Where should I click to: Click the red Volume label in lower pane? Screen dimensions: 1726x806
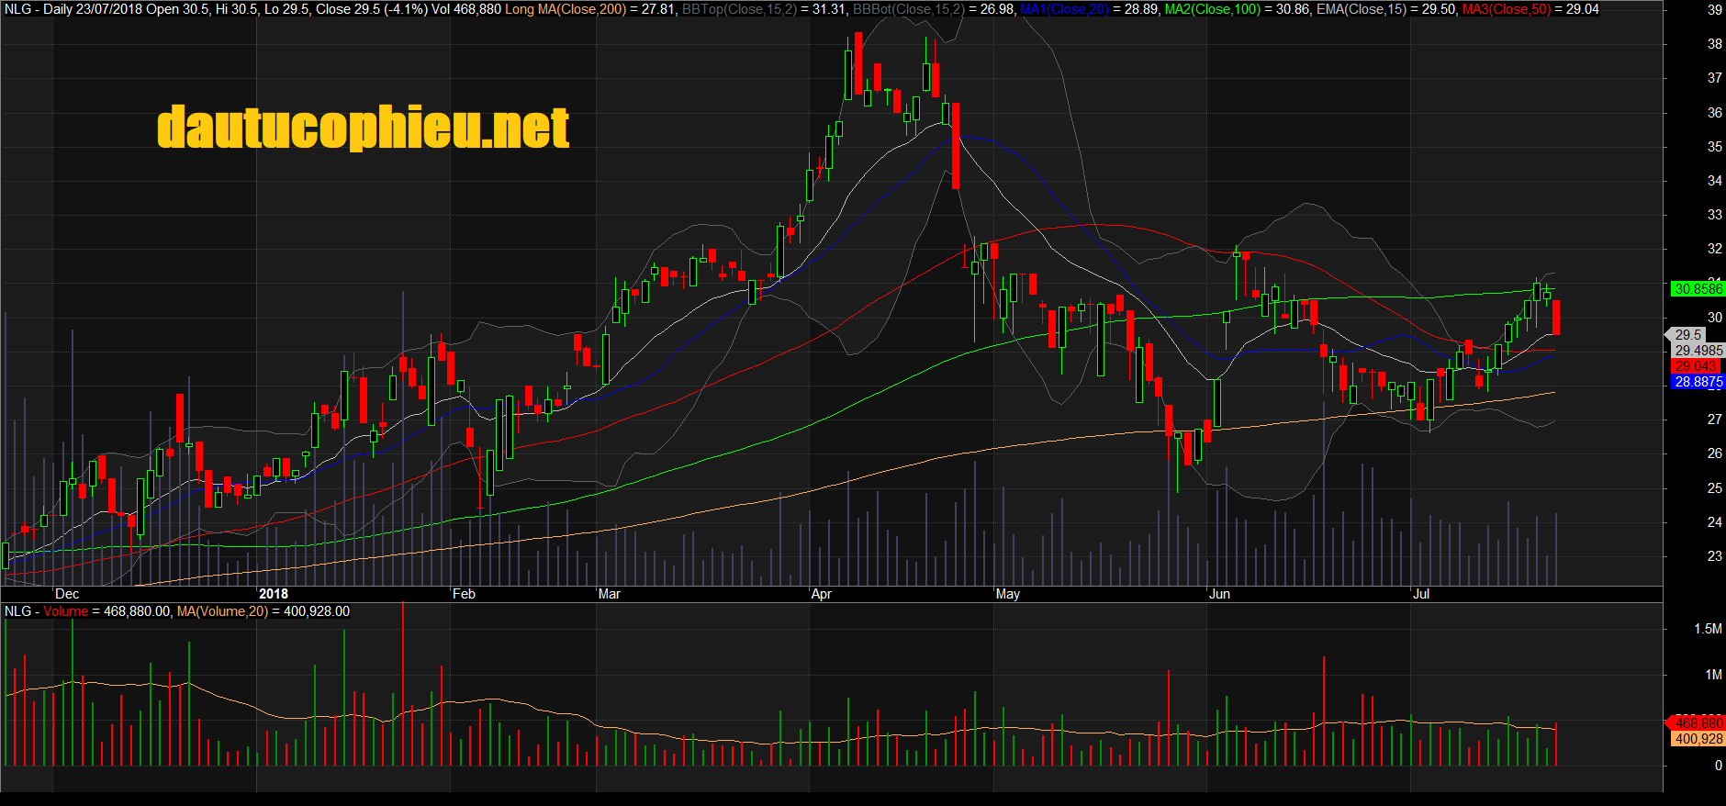click(x=65, y=611)
